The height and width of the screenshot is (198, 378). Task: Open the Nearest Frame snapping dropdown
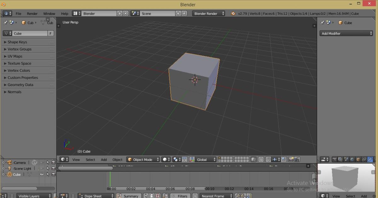216,196
